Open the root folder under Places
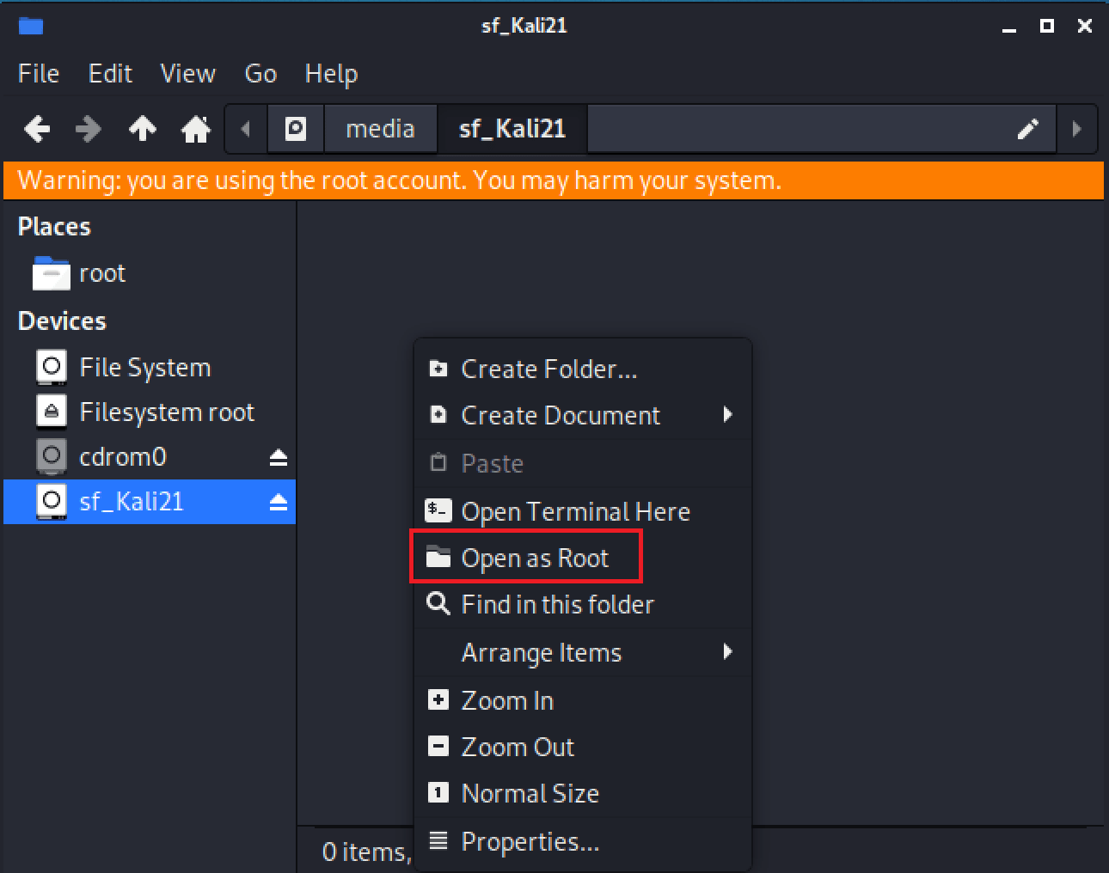Viewport: 1109px width, 873px height. click(102, 273)
